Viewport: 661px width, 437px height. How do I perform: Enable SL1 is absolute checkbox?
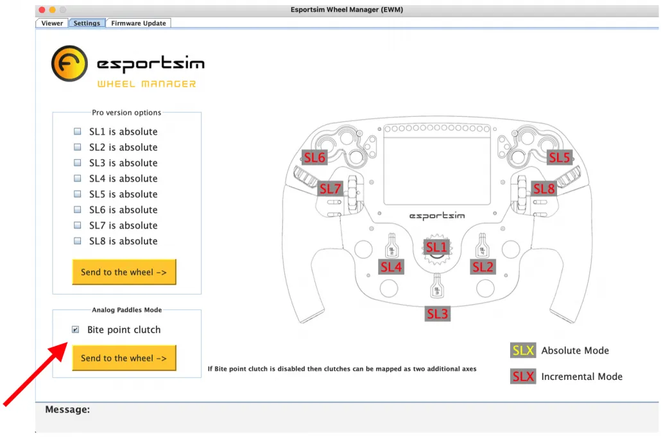point(78,132)
